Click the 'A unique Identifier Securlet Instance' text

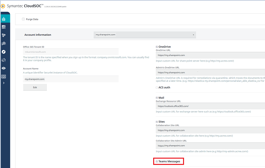(50, 73)
